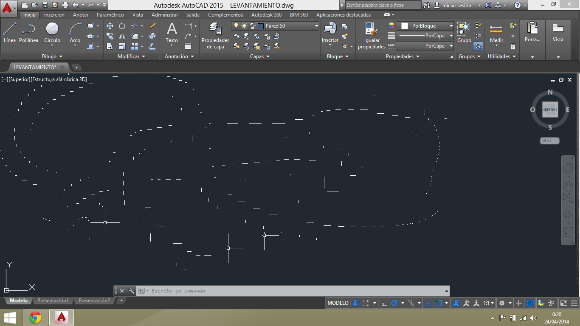The image size is (580, 326).
Task: Click the MODELO status bar button
Action: 338,303
